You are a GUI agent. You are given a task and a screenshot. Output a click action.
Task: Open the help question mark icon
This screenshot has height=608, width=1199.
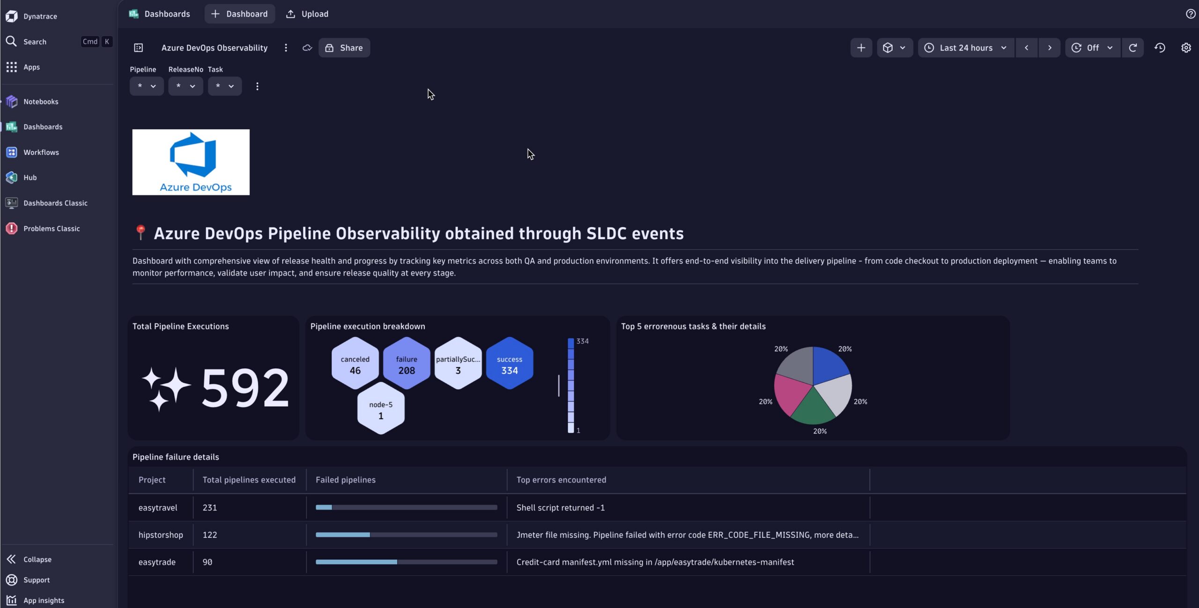coord(1190,14)
